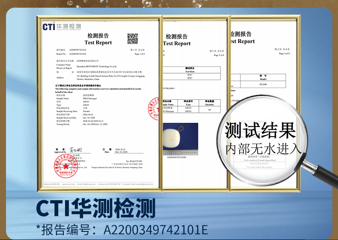Select the second test report page title

coord(177,40)
